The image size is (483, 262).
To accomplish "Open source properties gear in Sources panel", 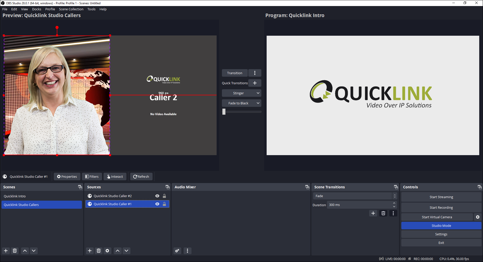I will 107,251.
